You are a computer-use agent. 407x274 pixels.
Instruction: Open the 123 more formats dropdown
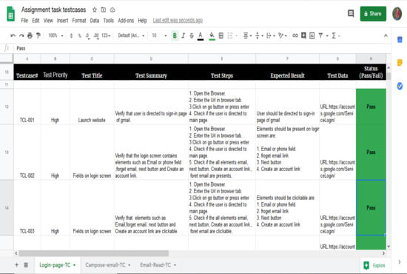click(106, 36)
